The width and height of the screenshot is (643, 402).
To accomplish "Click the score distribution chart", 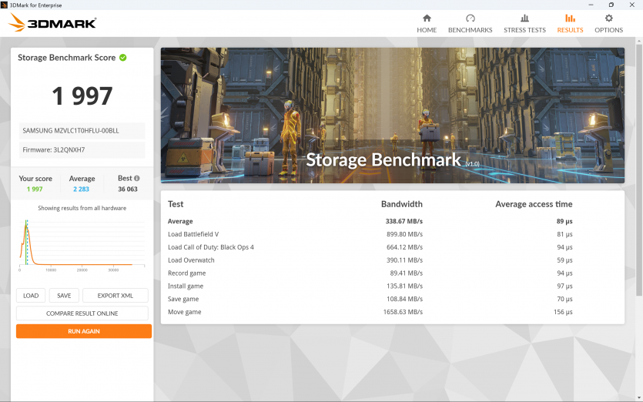I will 82,244.
